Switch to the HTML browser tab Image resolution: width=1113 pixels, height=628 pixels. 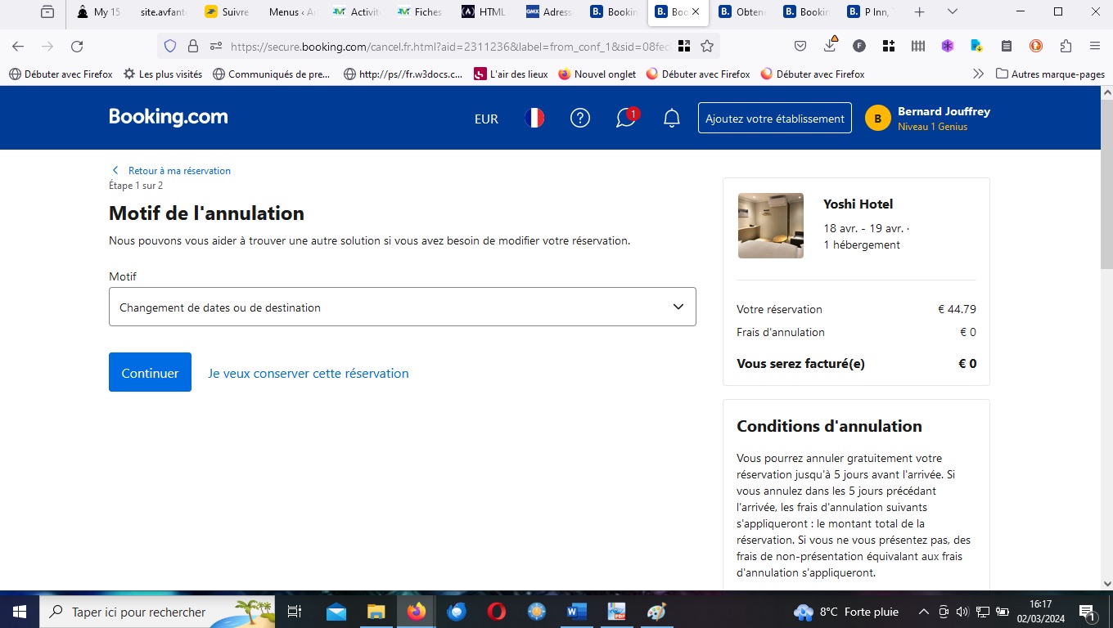484,12
